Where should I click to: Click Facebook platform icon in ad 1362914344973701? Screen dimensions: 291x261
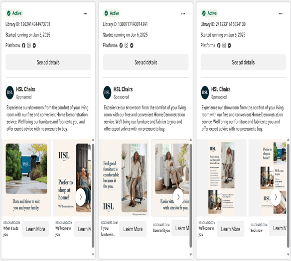pos(23,45)
